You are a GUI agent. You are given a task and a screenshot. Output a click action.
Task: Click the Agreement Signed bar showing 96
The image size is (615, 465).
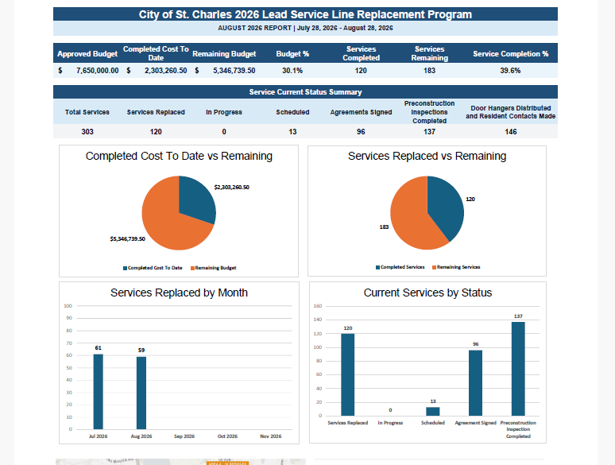point(475,383)
